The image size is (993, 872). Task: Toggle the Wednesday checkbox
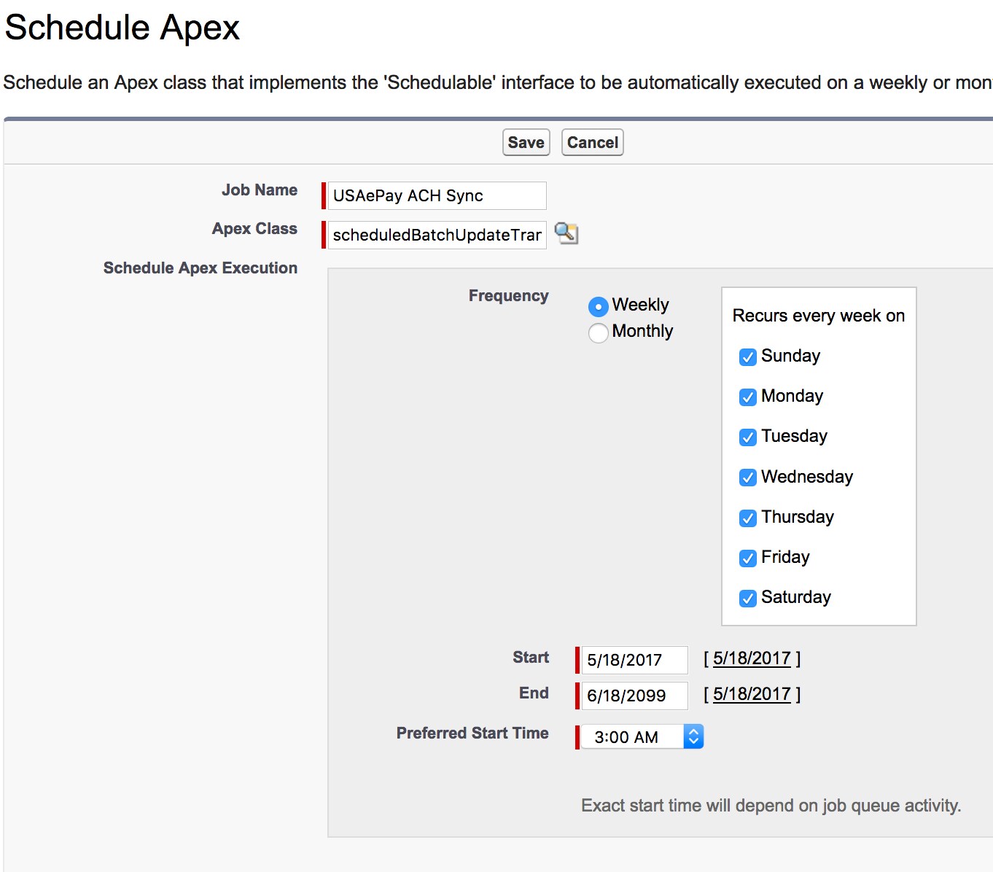click(747, 478)
